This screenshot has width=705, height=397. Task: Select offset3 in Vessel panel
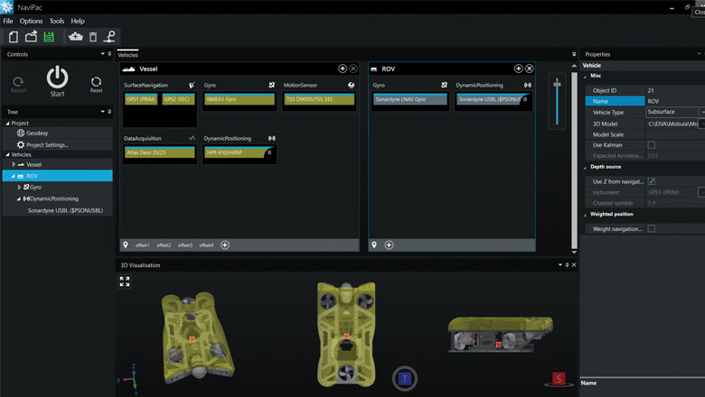tap(184, 245)
